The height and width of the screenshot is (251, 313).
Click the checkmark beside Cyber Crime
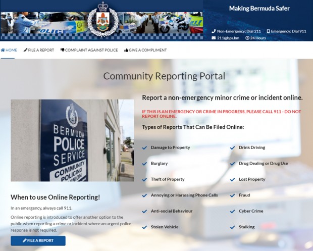click(233, 211)
